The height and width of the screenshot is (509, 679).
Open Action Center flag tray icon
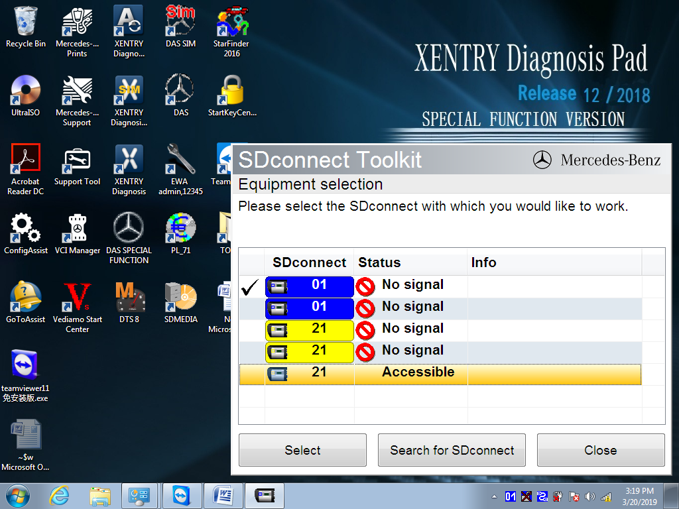click(x=574, y=496)
